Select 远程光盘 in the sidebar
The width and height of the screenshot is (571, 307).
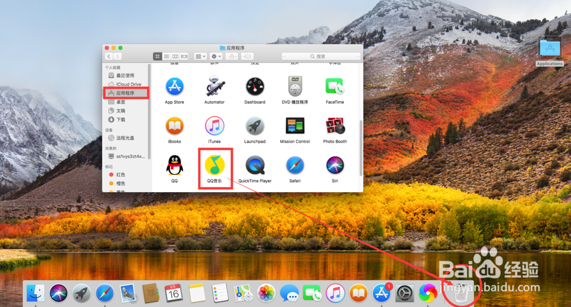[x=126, y=138]
